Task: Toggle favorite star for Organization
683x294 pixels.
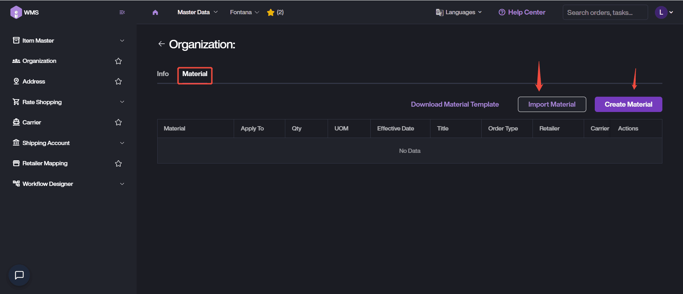Action: [x=118, y=61]
